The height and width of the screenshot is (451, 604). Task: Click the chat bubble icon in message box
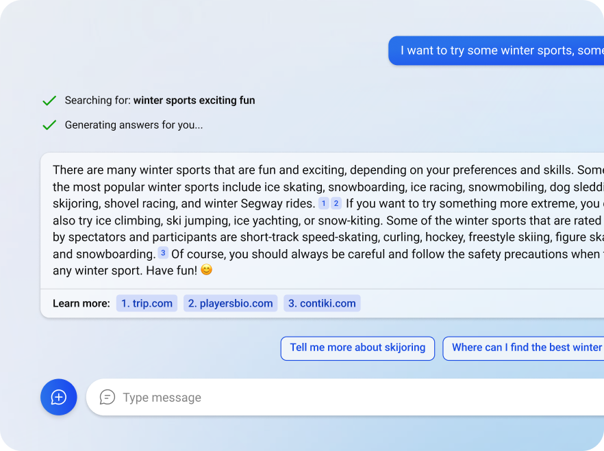click(107, 397)
